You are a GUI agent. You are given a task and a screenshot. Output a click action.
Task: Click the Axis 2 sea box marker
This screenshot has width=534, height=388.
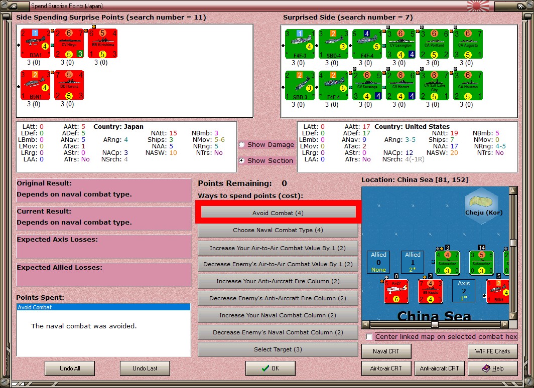point(464,291)
